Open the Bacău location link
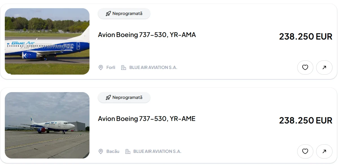Image resolution: width=350 pixels, height=167 pixels. pos(113,151)
